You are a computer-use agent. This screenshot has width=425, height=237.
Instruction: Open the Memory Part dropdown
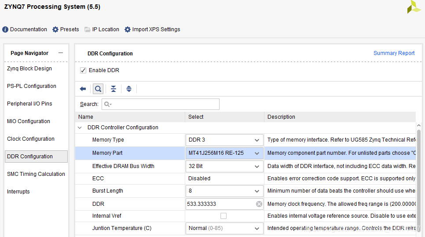click(x=224, y=153)
